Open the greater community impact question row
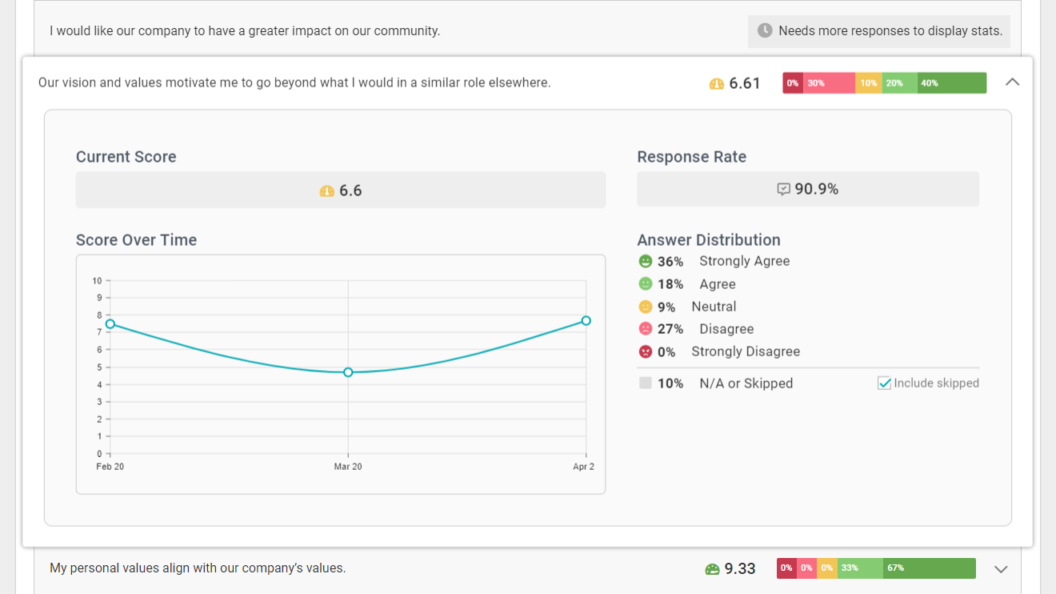This screenshot has width=1056, height=594. click(x=245, y=31)
